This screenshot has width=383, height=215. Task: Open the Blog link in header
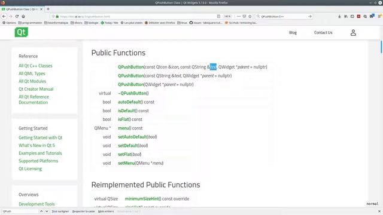(x=293, y=32)
